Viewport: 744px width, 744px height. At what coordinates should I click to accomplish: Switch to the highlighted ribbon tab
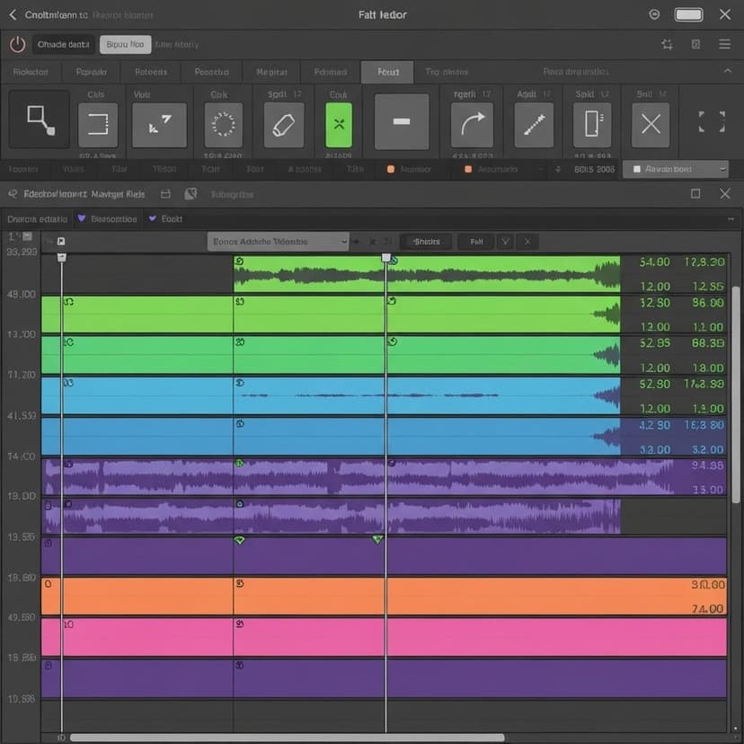tap(387, 72)
